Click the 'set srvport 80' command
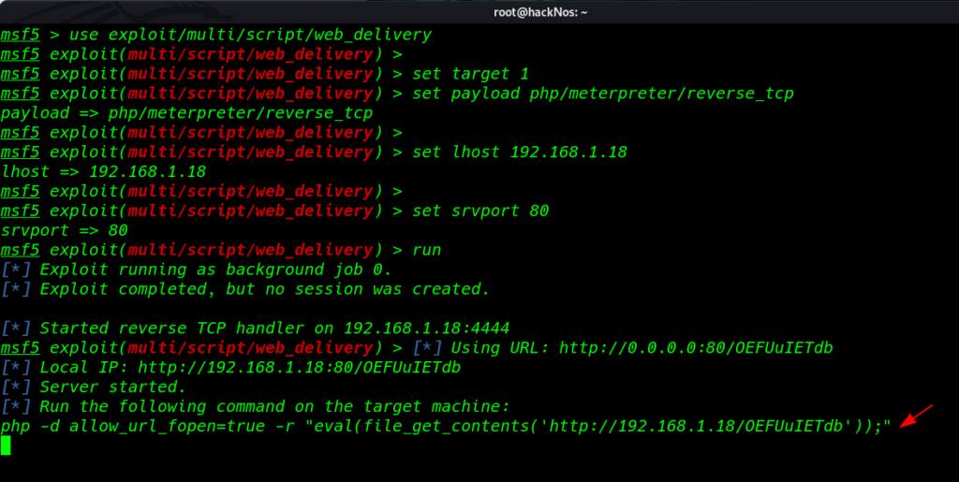The height and width of the screenshot is (482, 959). coord(480,211)
